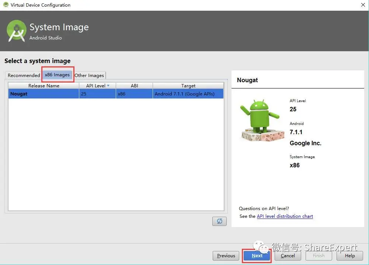
Task: Click the refresh system images icon button
Action: (219, 221)
